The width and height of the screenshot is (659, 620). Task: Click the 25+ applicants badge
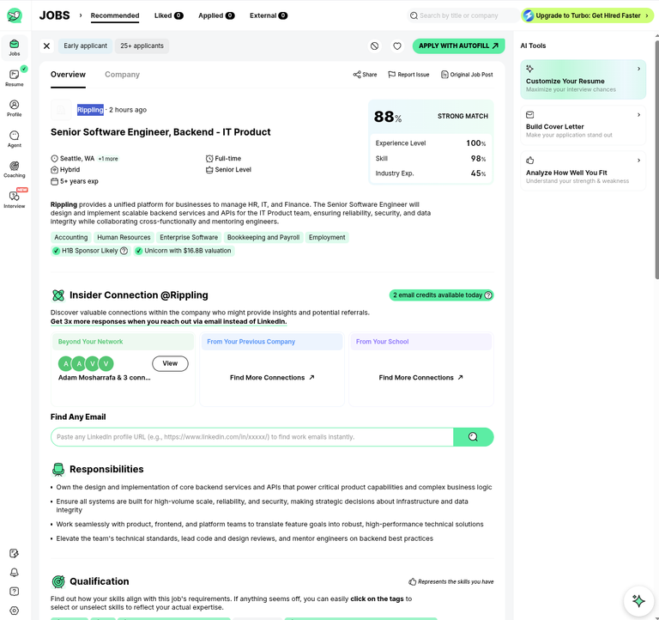pos(142,46)
